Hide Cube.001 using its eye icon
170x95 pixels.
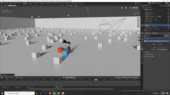pos(168,18)
